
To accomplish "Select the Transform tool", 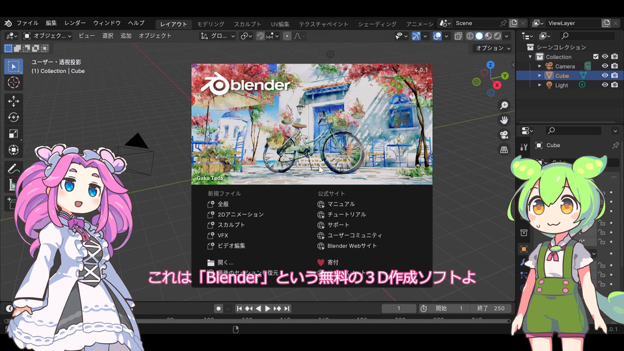I will click(14, 150).
